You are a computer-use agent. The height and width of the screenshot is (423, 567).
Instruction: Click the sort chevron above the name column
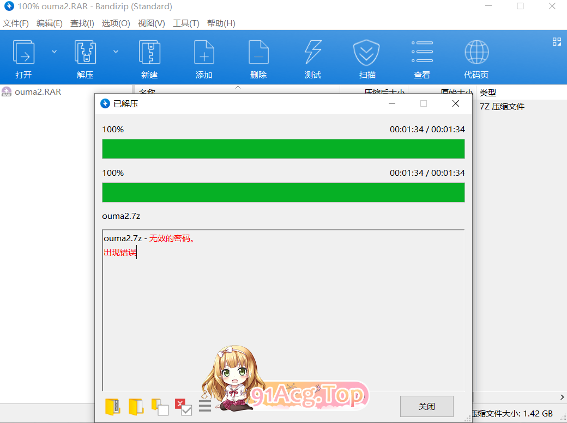[238, 87]
